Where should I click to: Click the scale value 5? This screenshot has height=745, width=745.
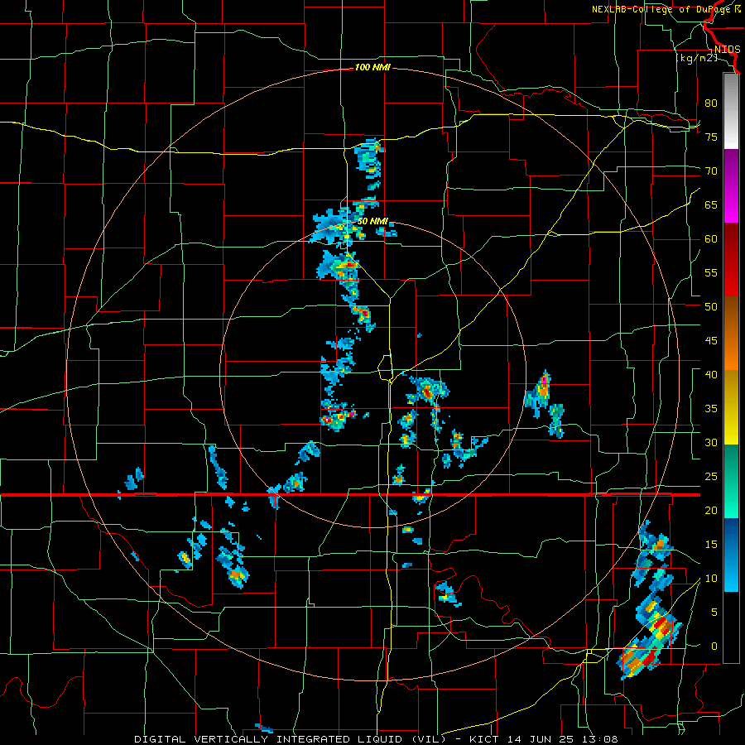(714, 612)
